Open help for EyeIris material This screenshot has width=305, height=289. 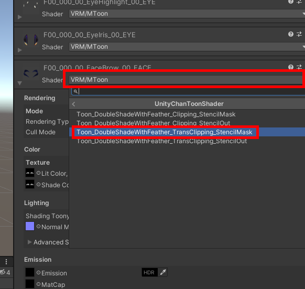click(291, 34)
